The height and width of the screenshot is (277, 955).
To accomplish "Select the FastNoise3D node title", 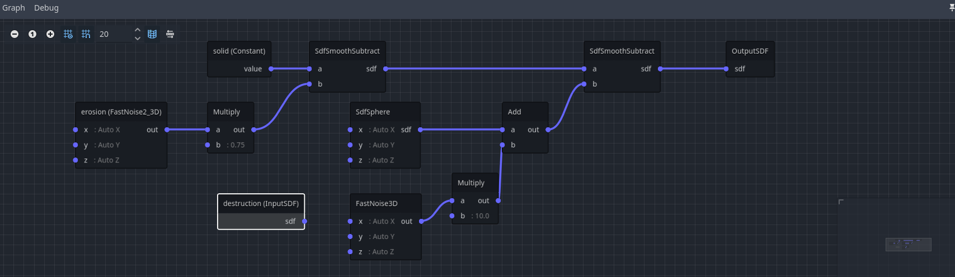I will tap(377, 203).
